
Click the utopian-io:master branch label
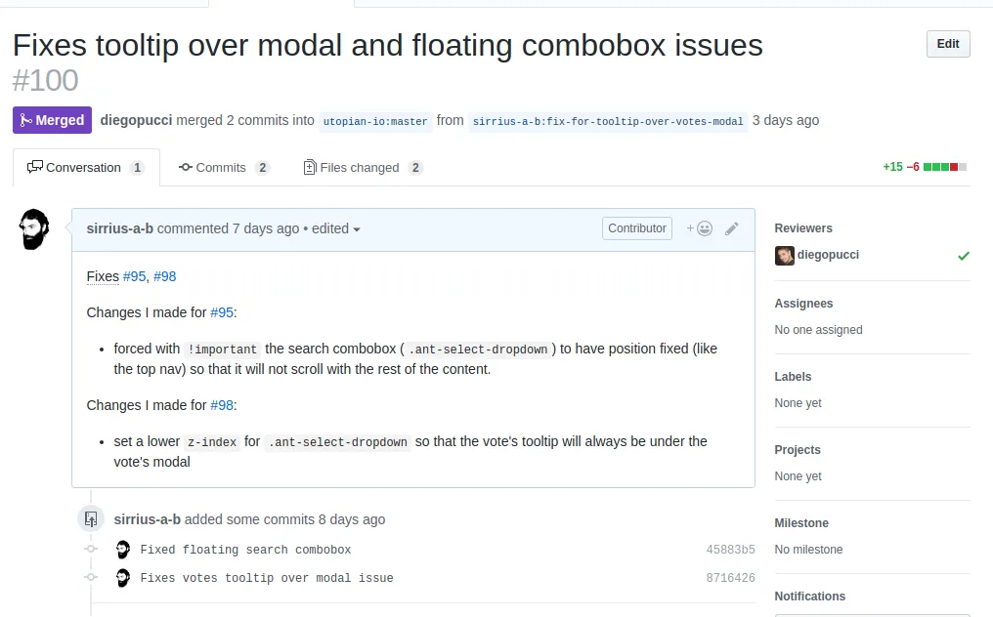point(375,121)
